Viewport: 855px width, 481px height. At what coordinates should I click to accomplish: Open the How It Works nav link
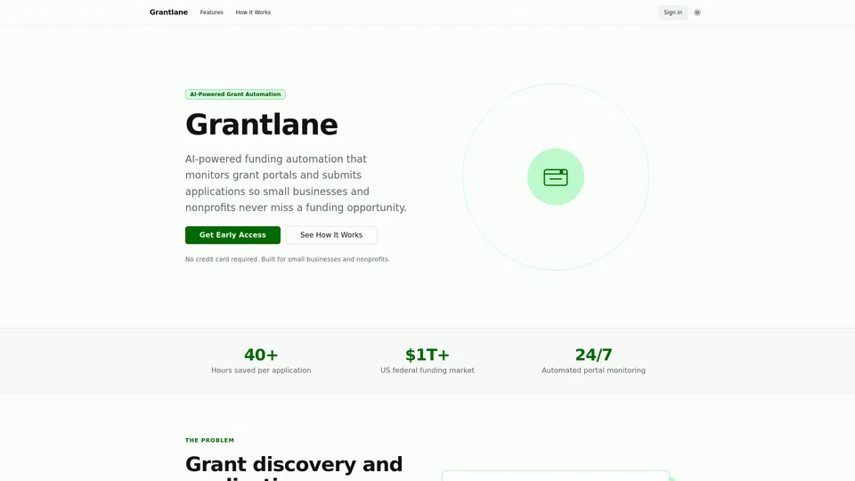[x=253, y=12]
